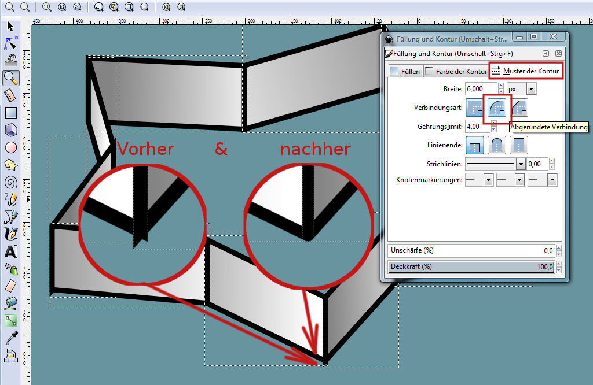Click the Strichlinien offset value field
Screen dimensions: 593x385
[537, 164]
